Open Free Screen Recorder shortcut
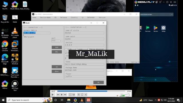The width and height of the screenshot is (183, 103). [x=15, y=72]
